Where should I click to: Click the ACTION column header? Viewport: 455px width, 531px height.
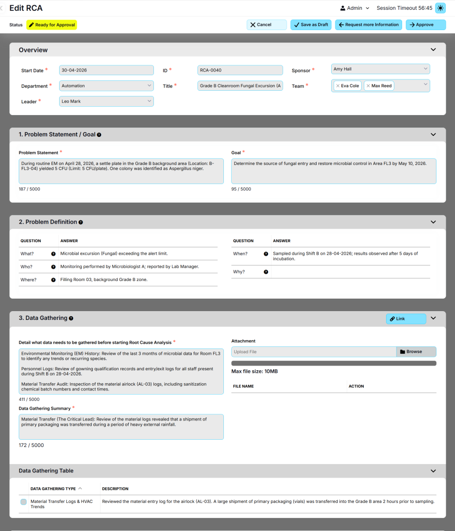tap(356, 386)
